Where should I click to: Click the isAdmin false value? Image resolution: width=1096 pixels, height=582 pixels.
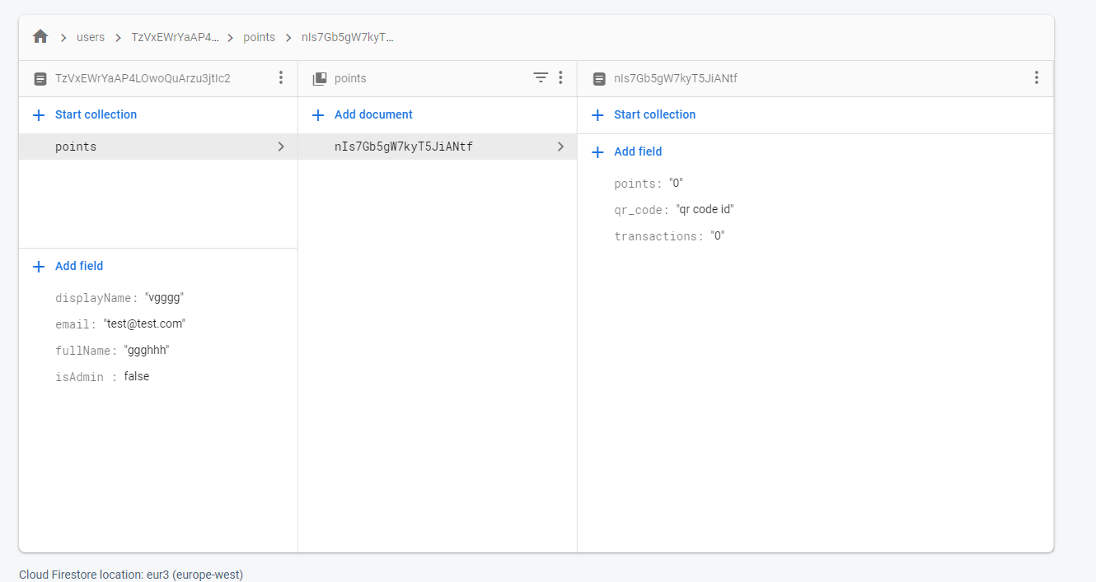pos(137,377)
